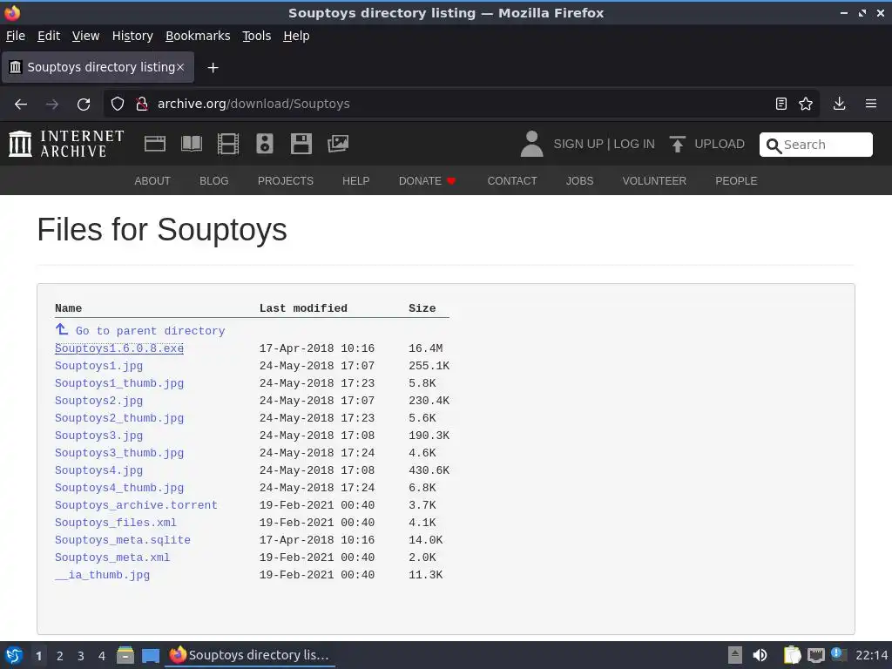Open Souptoys1.jpg file link

point(99,366)
